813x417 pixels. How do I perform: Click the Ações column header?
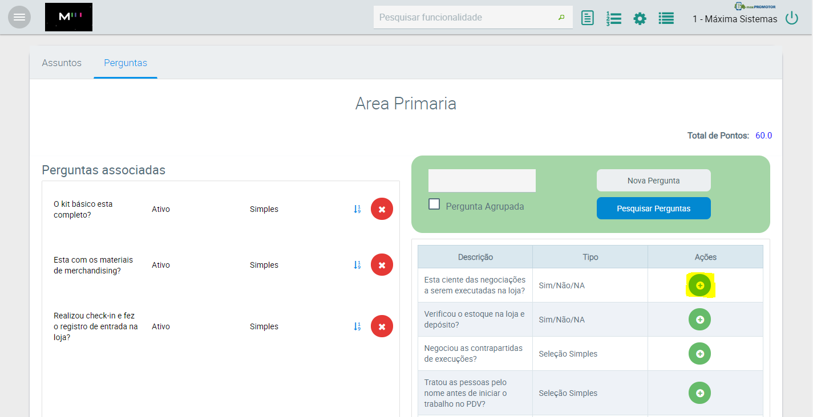pos(706,257)
